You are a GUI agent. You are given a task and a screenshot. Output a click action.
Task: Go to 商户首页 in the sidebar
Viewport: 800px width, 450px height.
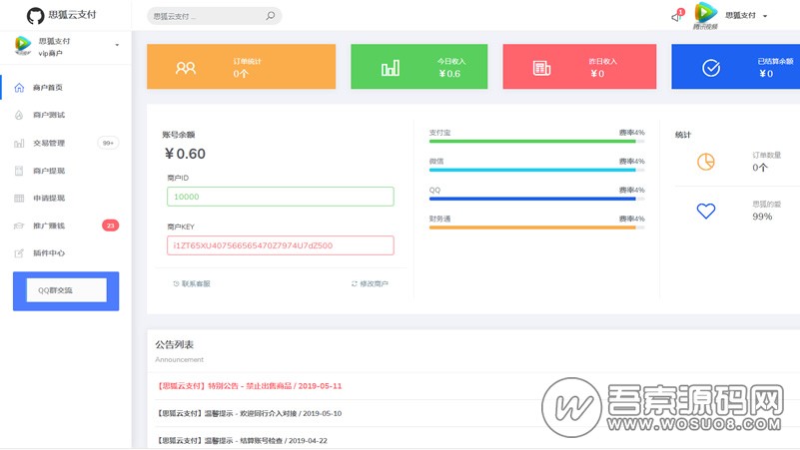click(47, 88)
